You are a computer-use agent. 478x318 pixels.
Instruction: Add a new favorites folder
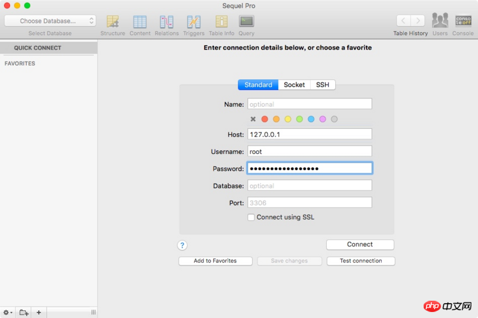(24, 312)
